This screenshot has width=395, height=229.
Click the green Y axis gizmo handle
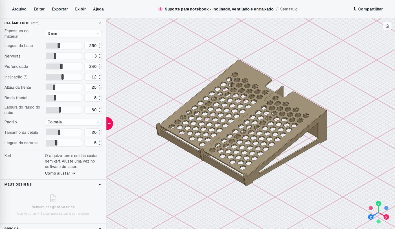coord(378,204)
